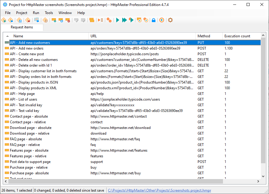The image size is (269, 194).
Task: Open the Help menu
Action: coord(81,13)
